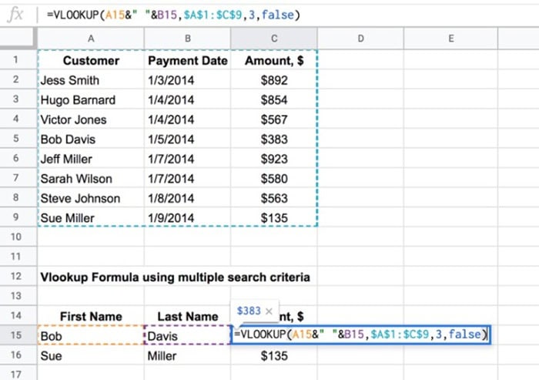Select column A header
This screenshot has height=380, width=539.
tap(91, 39)
